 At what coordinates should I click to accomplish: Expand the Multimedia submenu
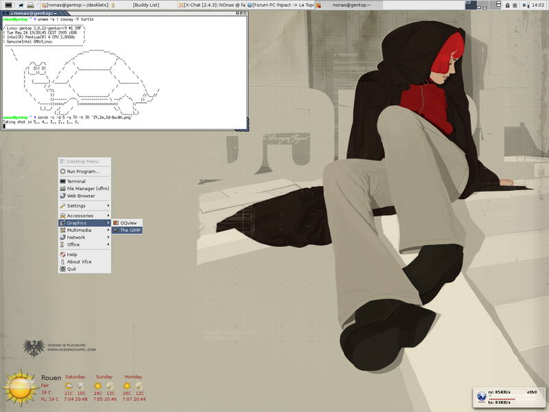coord(84,230)
